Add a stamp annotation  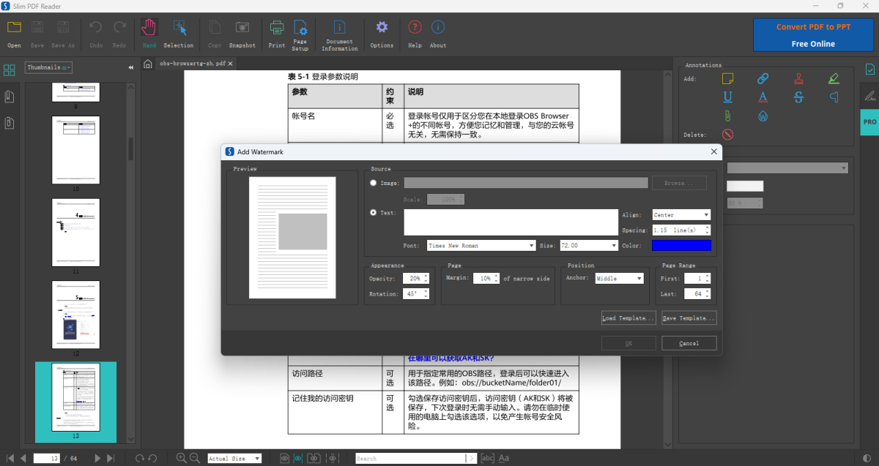point(798,78)
